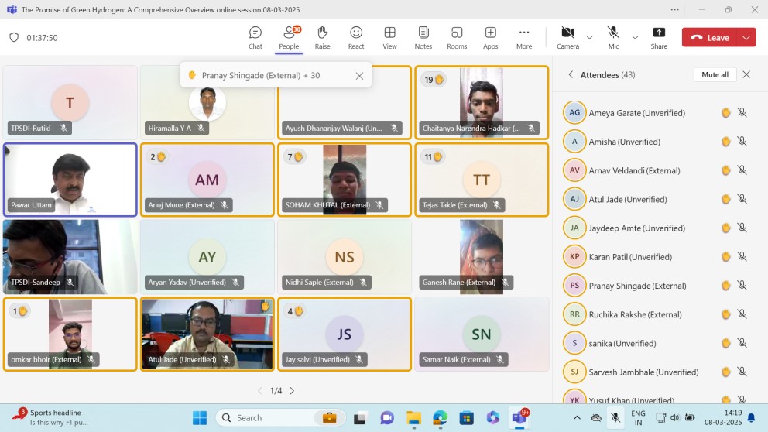Open the View layout options
This screenshot has width=768, height=432.
click(389, 37)
